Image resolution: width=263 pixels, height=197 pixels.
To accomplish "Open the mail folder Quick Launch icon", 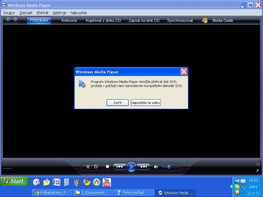I will point(47,182).
